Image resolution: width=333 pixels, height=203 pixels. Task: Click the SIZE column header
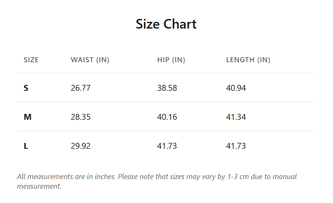pyautogui.click(x=31, y=60)
